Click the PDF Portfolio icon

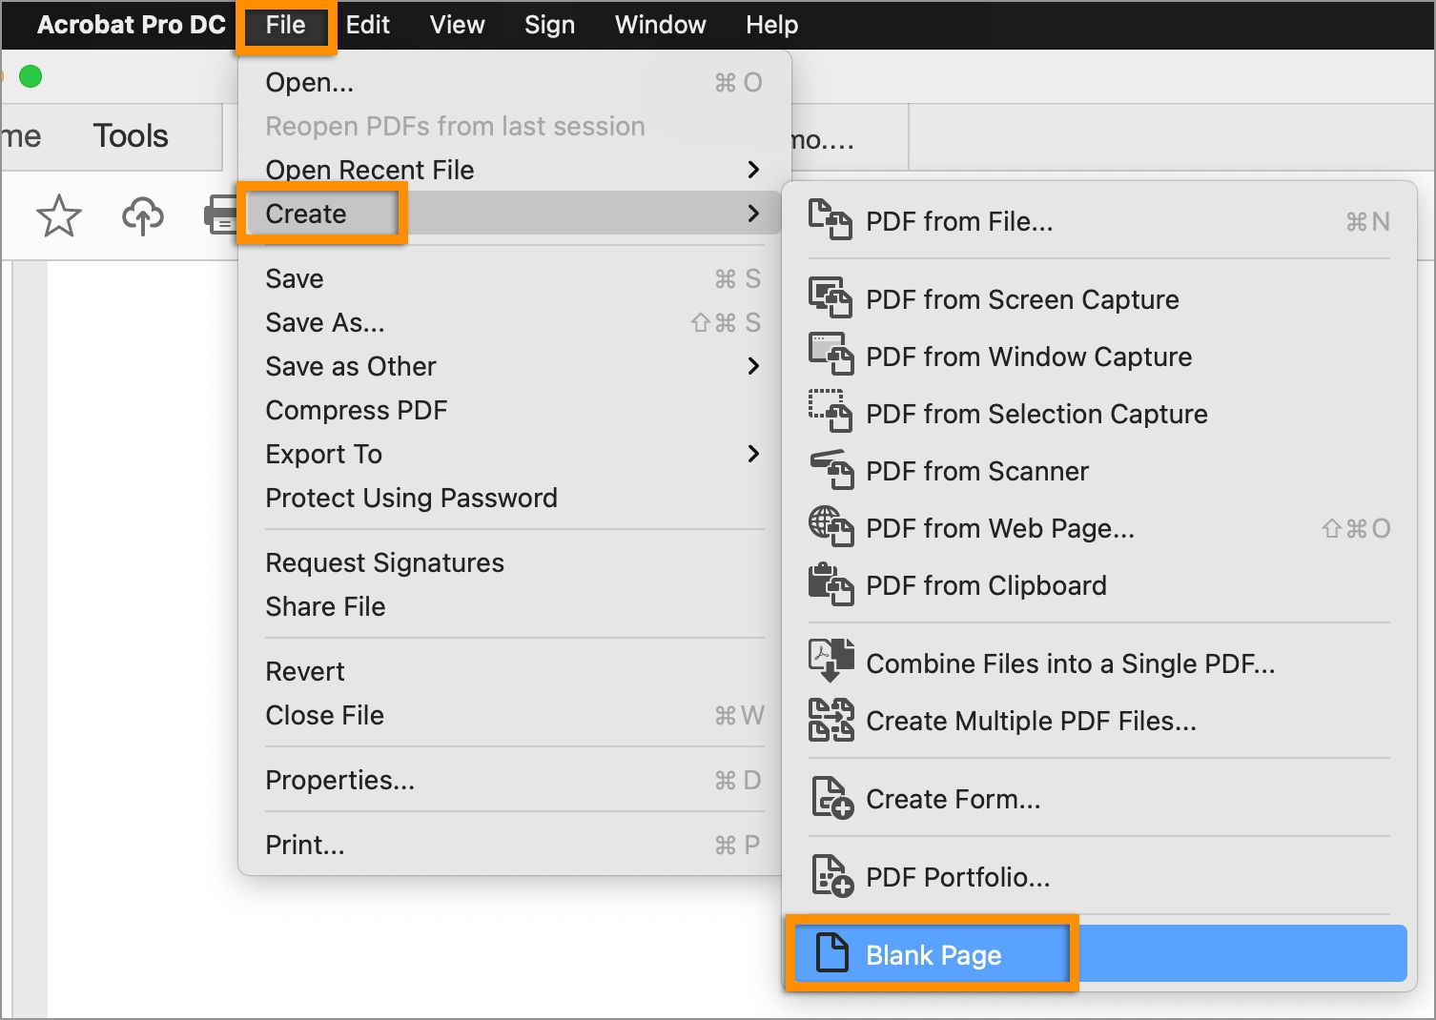point(831,876)
